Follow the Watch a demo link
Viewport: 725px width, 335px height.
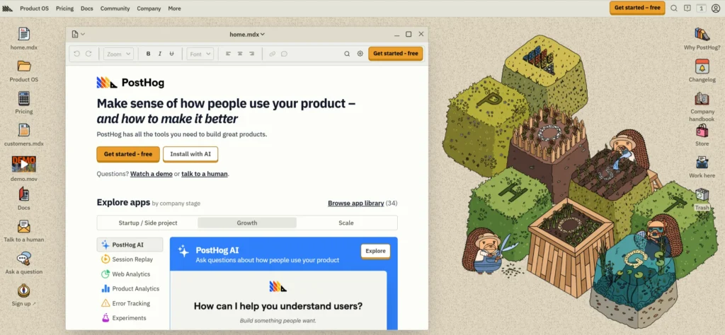(x=152, y=174)
